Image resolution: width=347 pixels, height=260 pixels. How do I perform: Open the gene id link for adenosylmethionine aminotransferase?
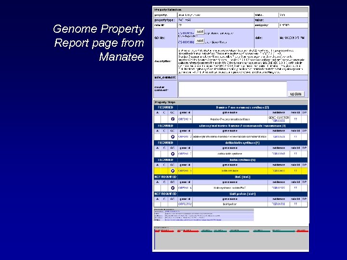(x=185, y=137)
